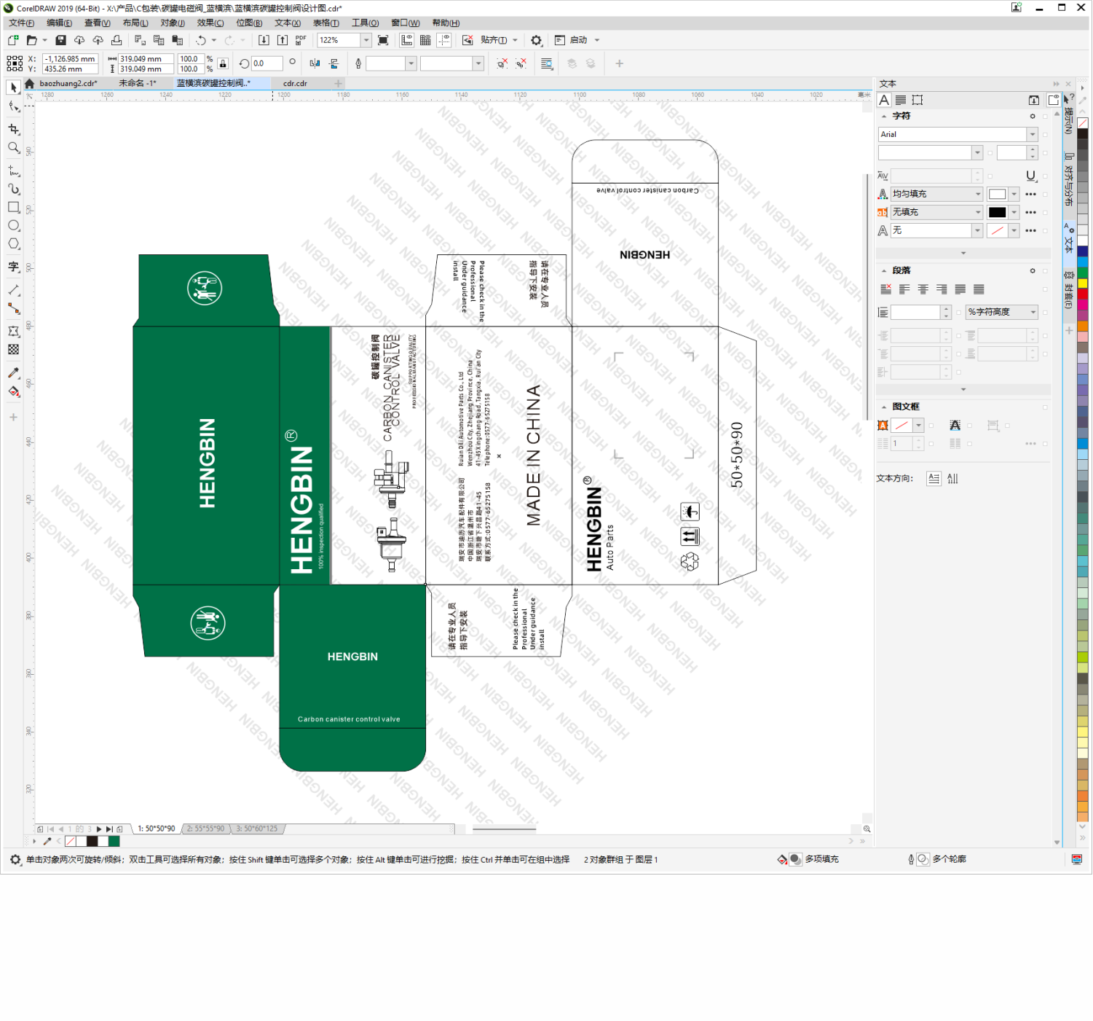Image resolution: width=1093 pixels, height=1021 pixels.
Task: Switch to the cdr.cdr document tab
Action: (295, 83)
